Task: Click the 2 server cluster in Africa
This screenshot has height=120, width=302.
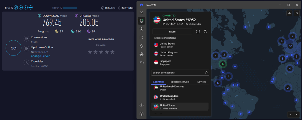Action: [288, 88]
